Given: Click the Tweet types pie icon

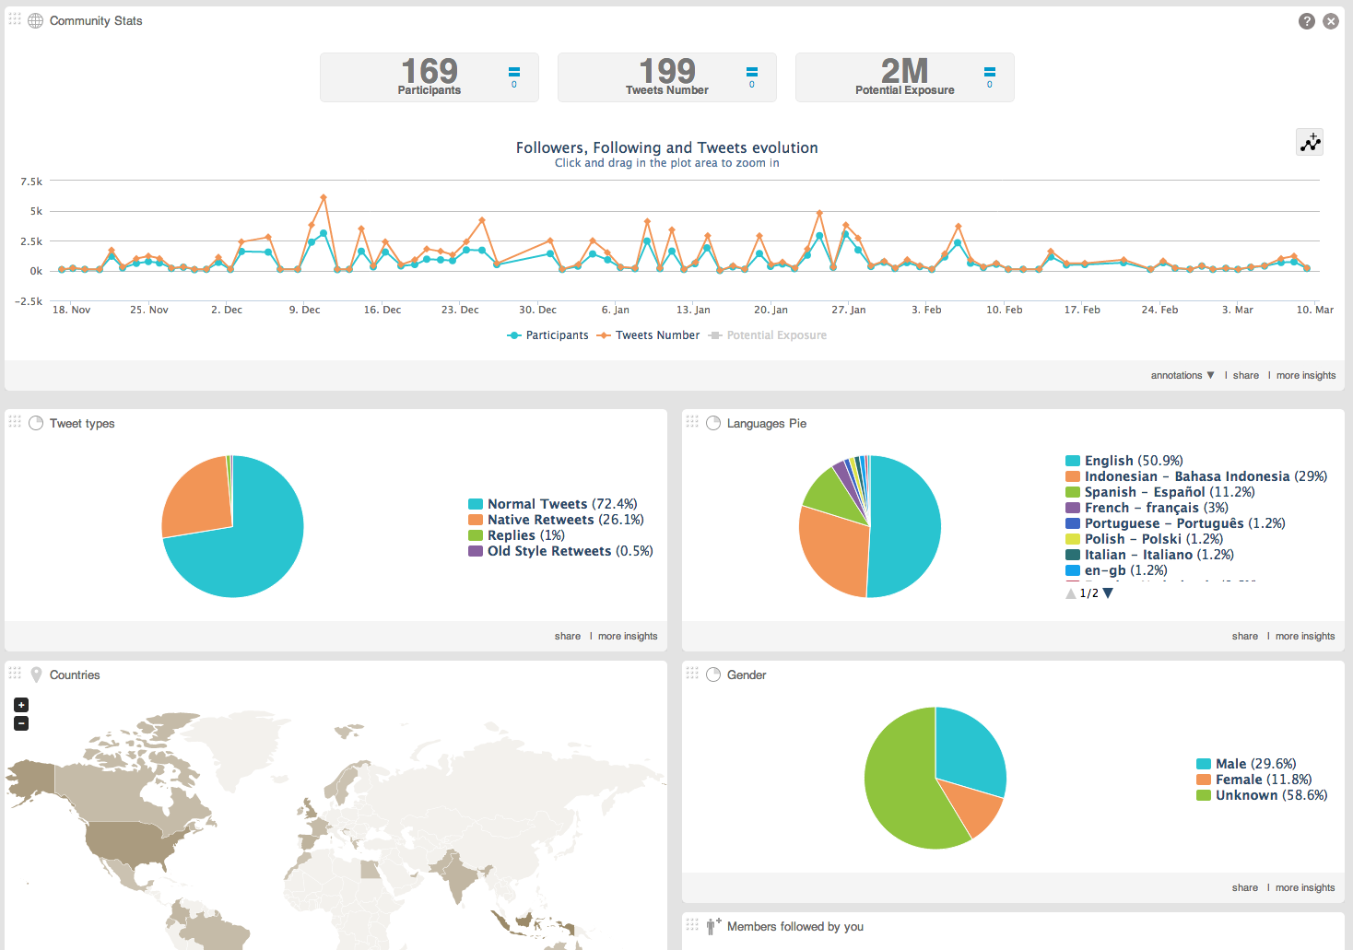Looking at the screenshot, I should (36, 423).
